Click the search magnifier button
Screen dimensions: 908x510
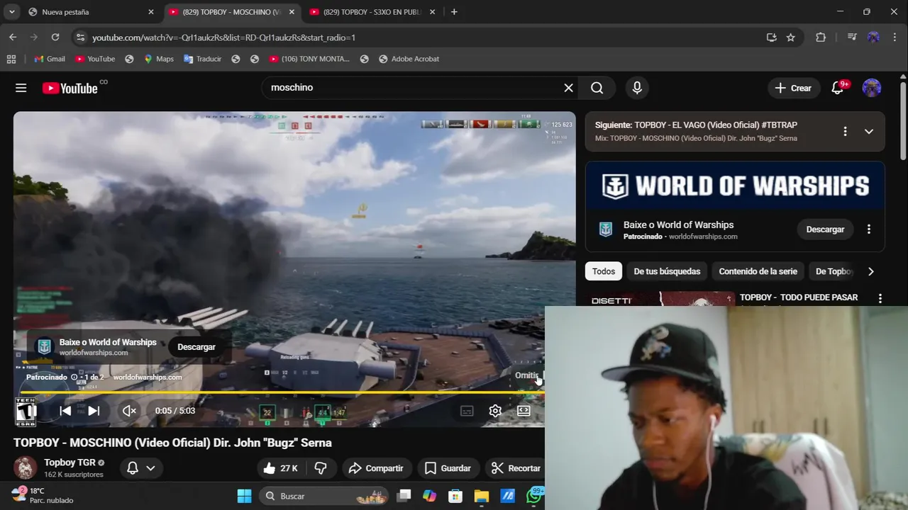point(597,88)
